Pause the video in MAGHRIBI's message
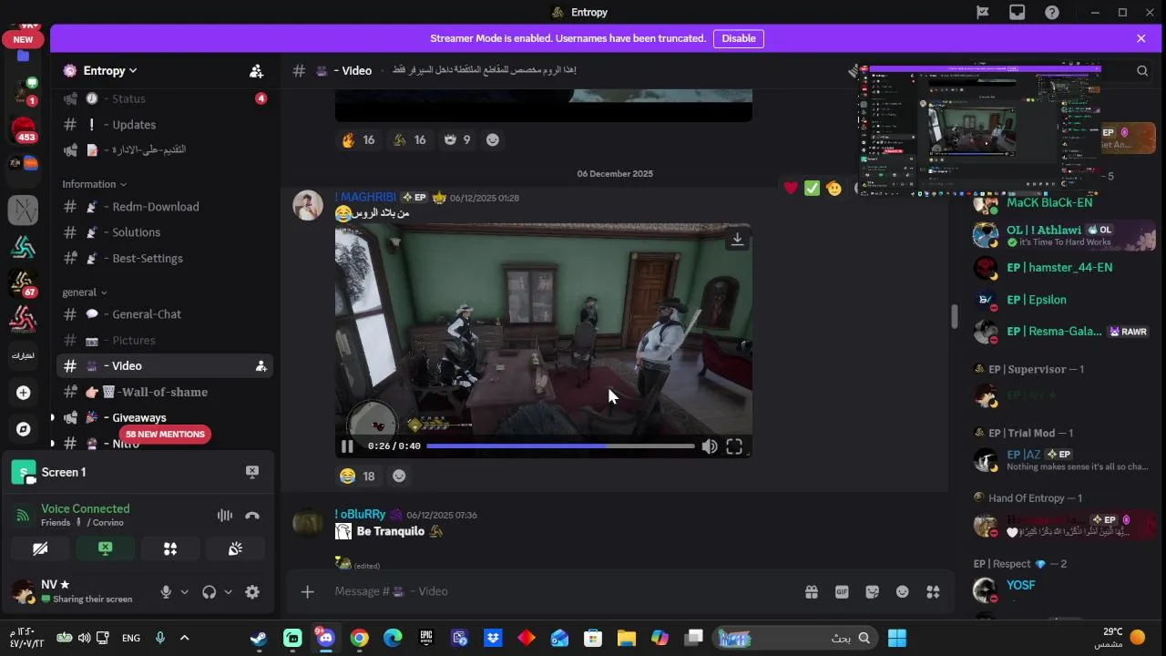 pyautogui.click(x=347, y=446)
